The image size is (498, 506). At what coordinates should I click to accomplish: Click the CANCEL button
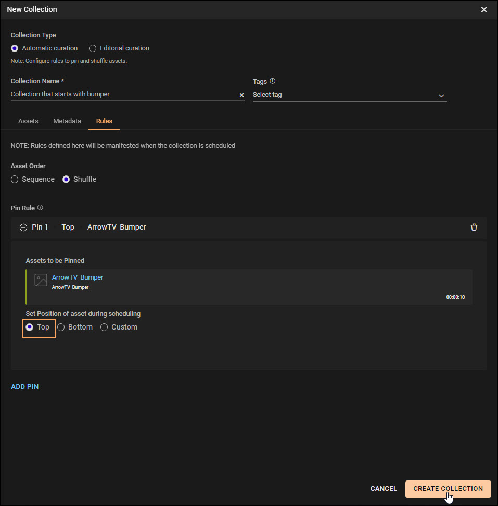click(x=384, y=489)
